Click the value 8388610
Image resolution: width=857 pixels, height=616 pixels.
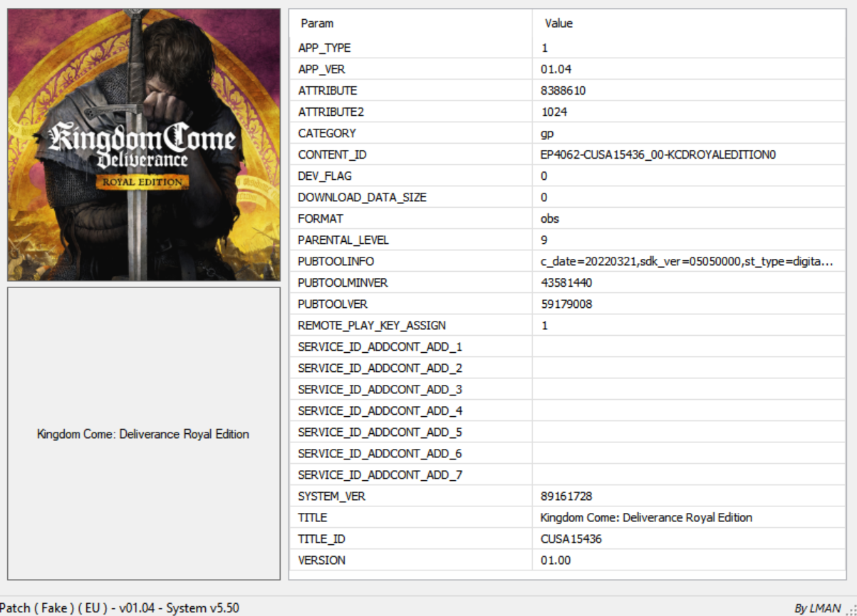pyautogui.click(x=563, y=90)
